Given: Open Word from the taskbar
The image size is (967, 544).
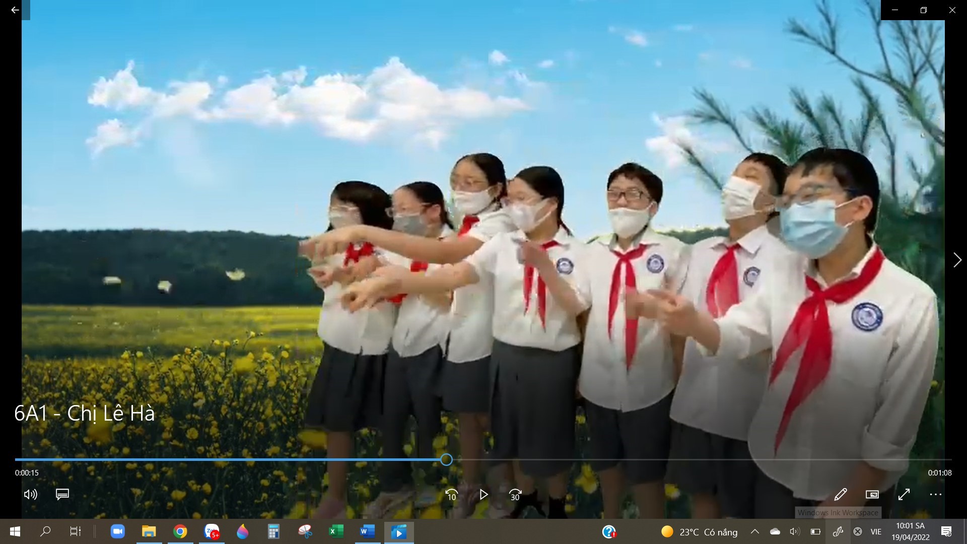Looking at the screenshot, I should click(367, 531).
